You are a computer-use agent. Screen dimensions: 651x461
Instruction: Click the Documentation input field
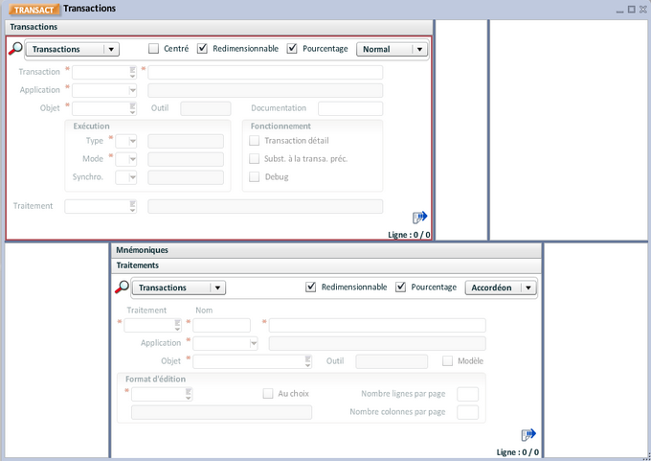click(349, 108)
